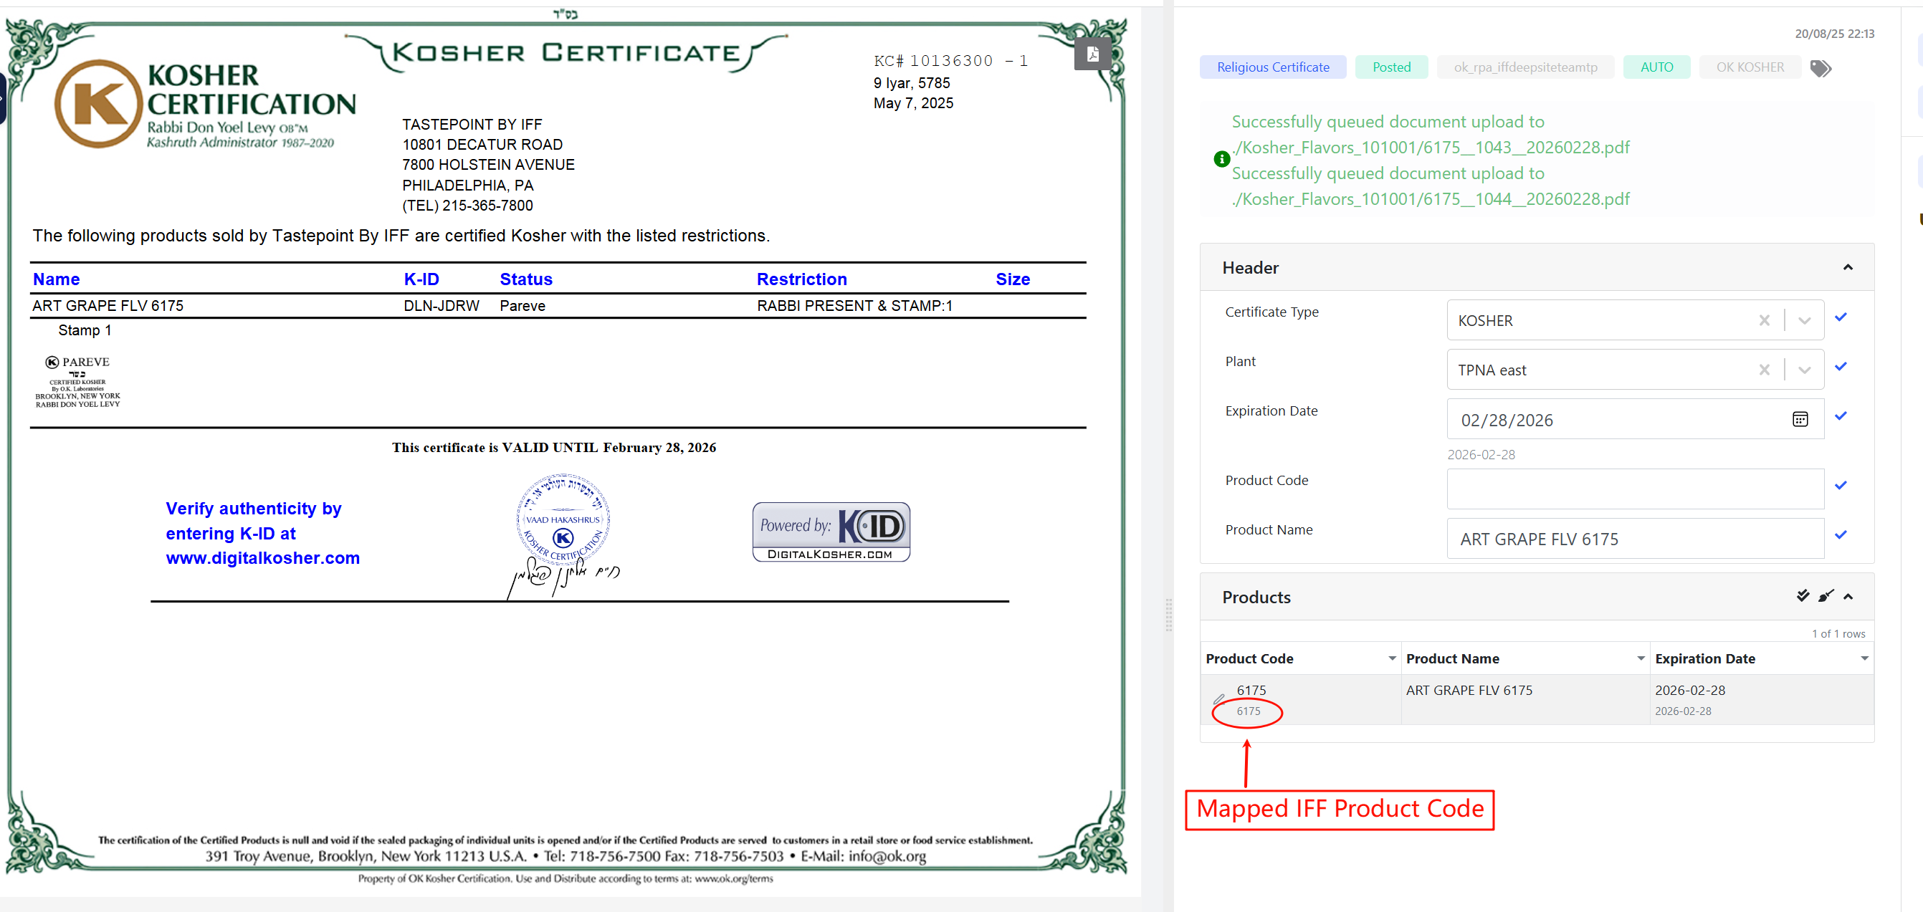
Task: Click the PDF download icon on certificate
Action: (x=1092, y=53)
